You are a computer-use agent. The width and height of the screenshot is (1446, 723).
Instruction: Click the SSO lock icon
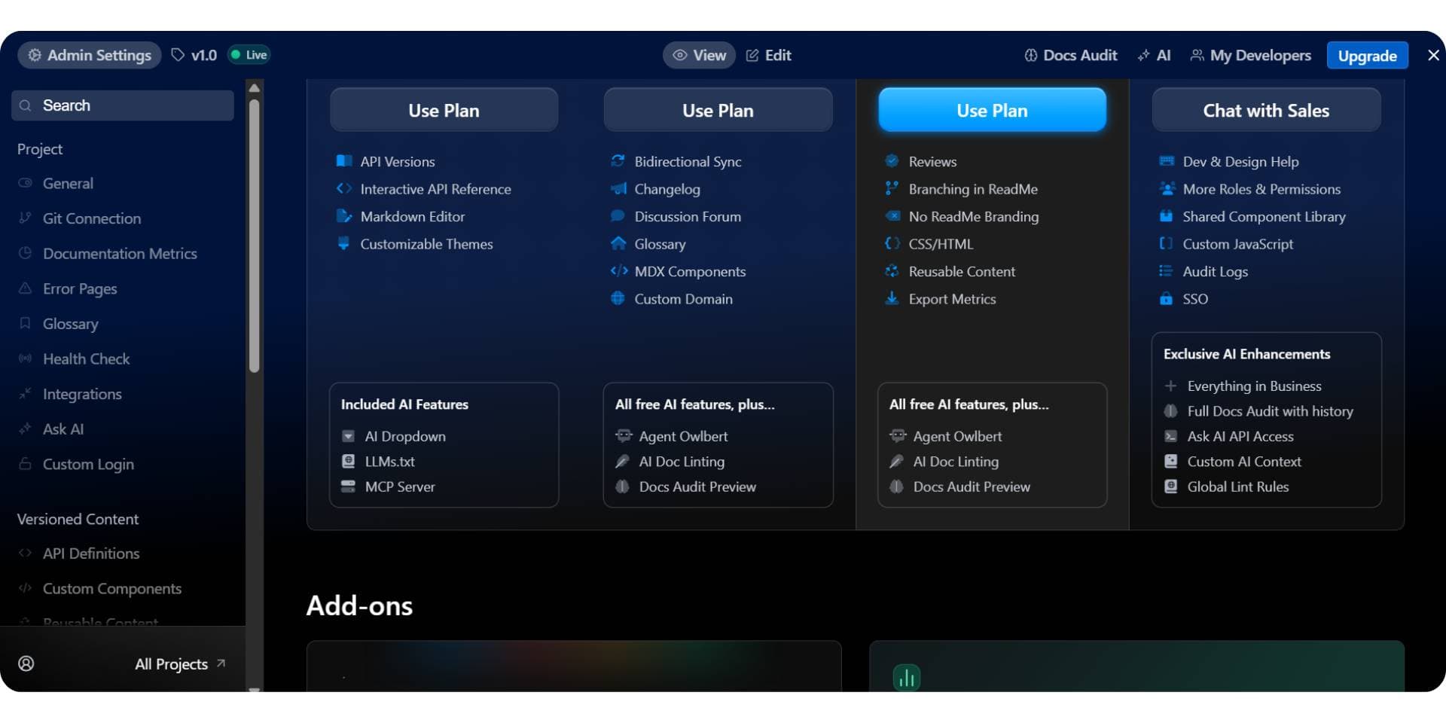[1167, 298]
